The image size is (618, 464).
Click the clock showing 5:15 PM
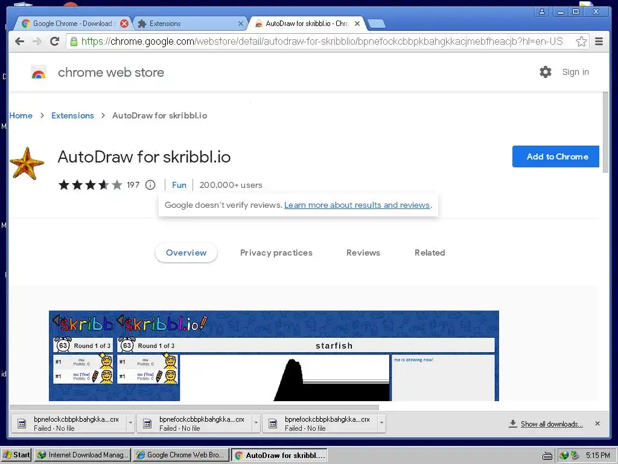(598, 456)
